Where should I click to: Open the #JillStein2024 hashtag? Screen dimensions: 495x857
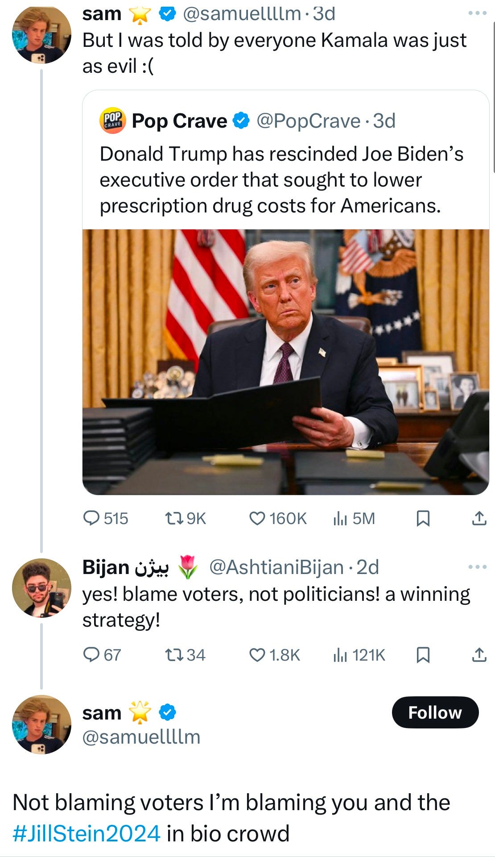tap(87, 833)
